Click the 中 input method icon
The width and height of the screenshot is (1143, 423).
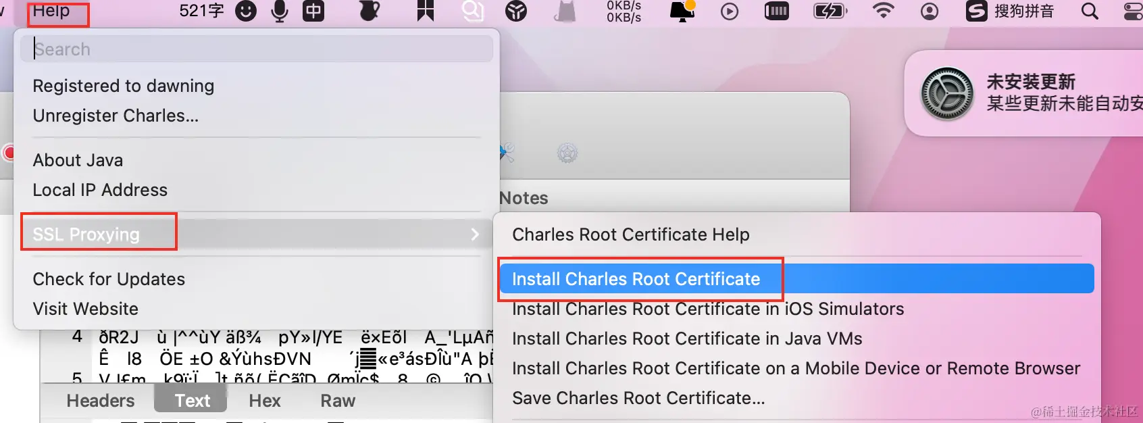[x=313, y=11]
